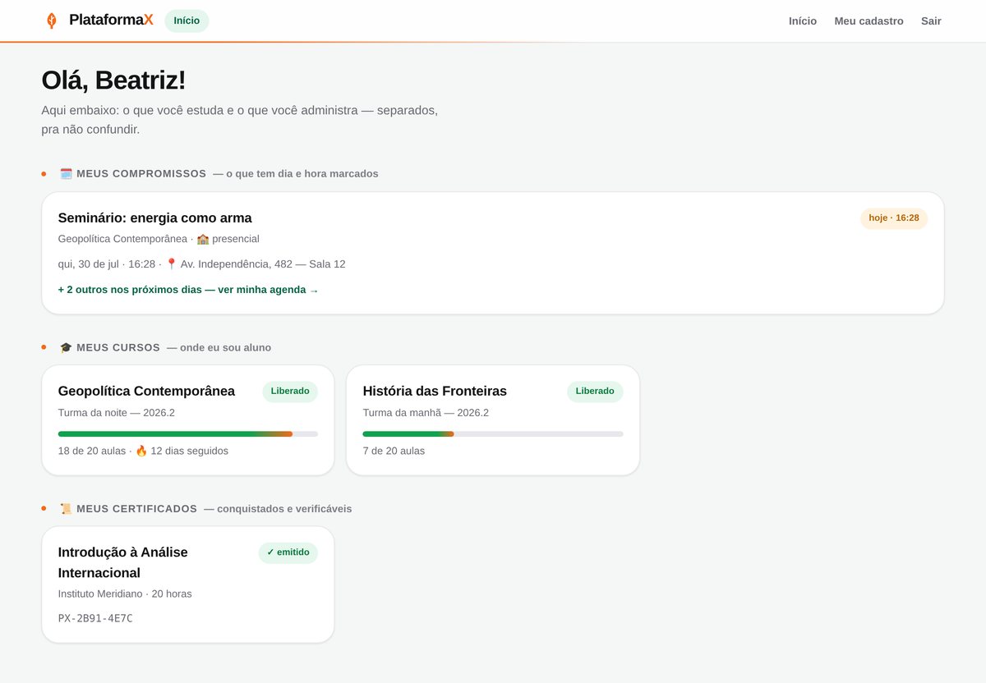Click the scroll icon beside Meus Certificados
The width and height of the screenshot is (986, 683).
tap(67, 509)
